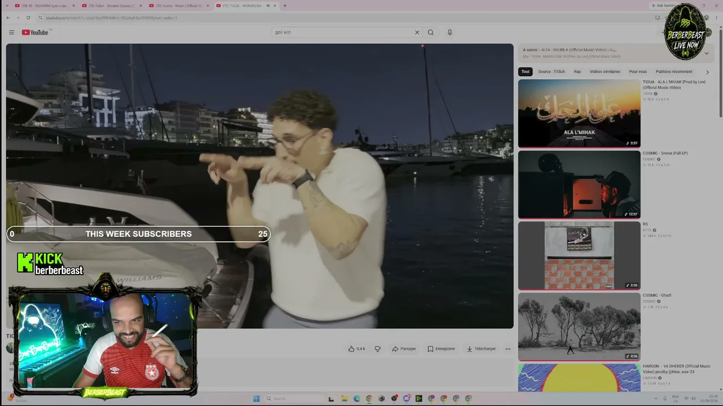This screenshot has height=406, width=723.
Task: Run search with the magnifier button
Action: tap(430, 32)
